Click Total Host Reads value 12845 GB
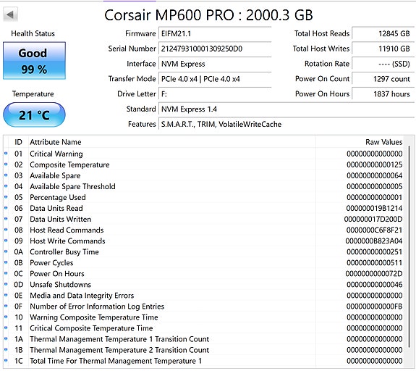The height and width of the screenshot is (371, 416). [x=383, y=34]
